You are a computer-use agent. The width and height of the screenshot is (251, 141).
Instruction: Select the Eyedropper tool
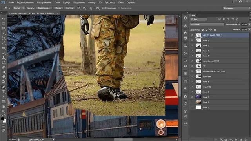tap(4, 43)
